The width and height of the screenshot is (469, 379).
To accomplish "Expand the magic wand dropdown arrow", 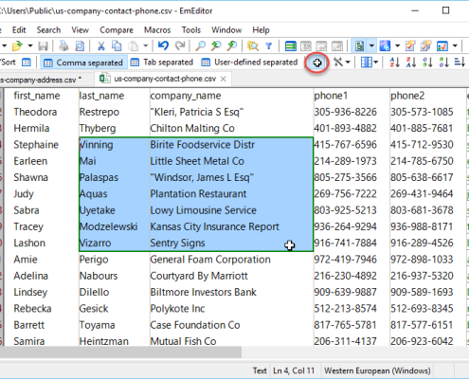I will (x=348, y=63).
